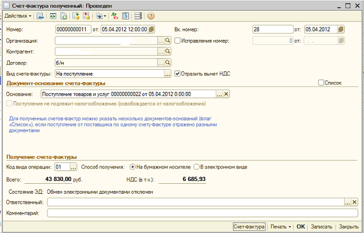Clear the Основание field with X button

coord(226,95)
